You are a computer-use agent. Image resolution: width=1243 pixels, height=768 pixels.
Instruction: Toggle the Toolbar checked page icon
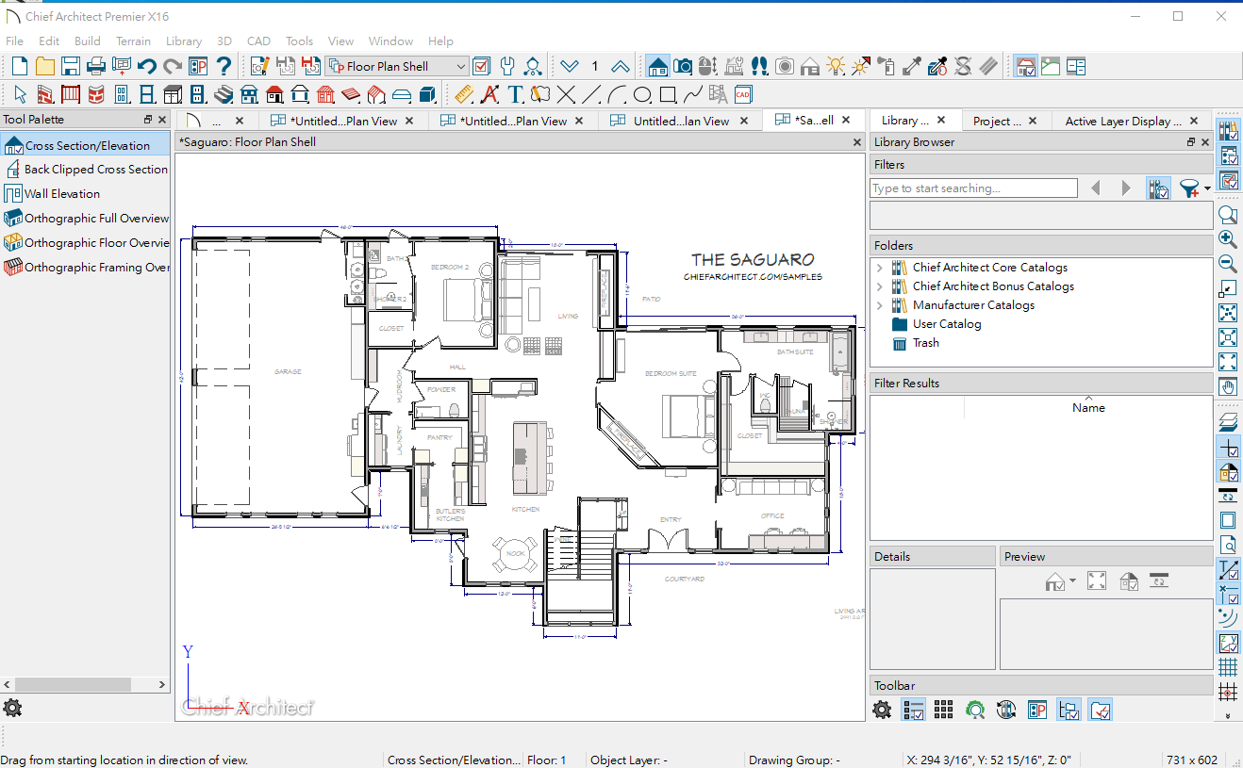tap(1101, 710)
